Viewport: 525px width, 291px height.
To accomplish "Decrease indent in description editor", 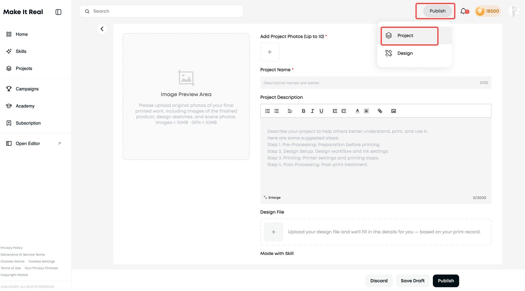I will [x=335, y=111].
